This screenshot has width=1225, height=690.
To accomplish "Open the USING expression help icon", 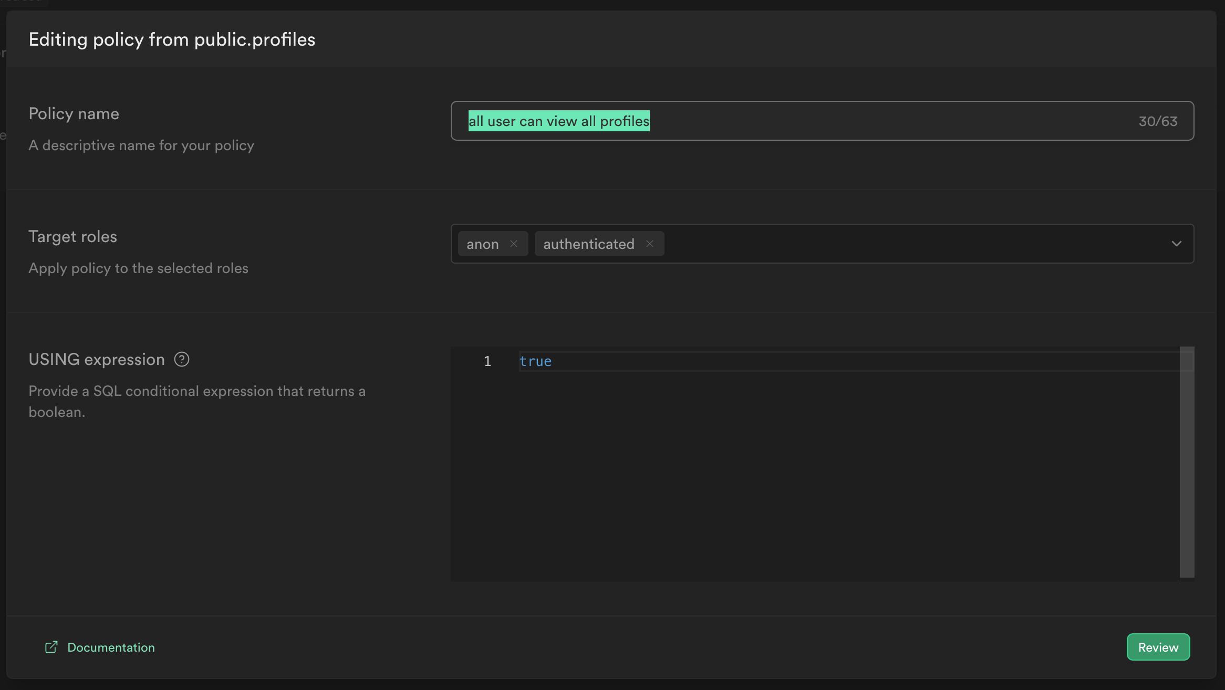I will [x=182, y=360].
